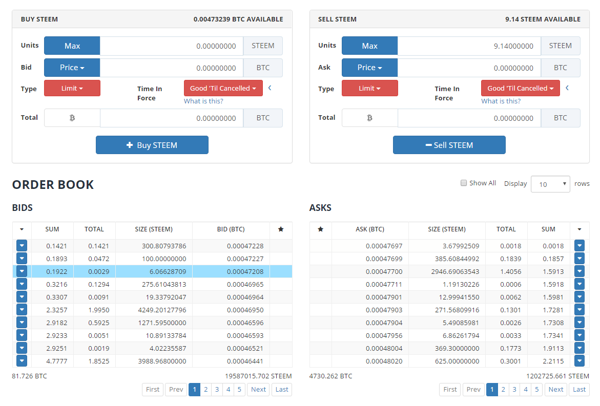Screen dimensions: 600x406
Task: Click the blue arrow icon in bid row 0.00046965
Action: pos(22,284)
